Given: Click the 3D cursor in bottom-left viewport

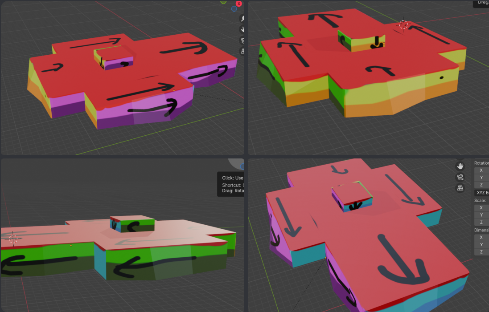Looking at the screenshot, I should click(x=13, y=239).
